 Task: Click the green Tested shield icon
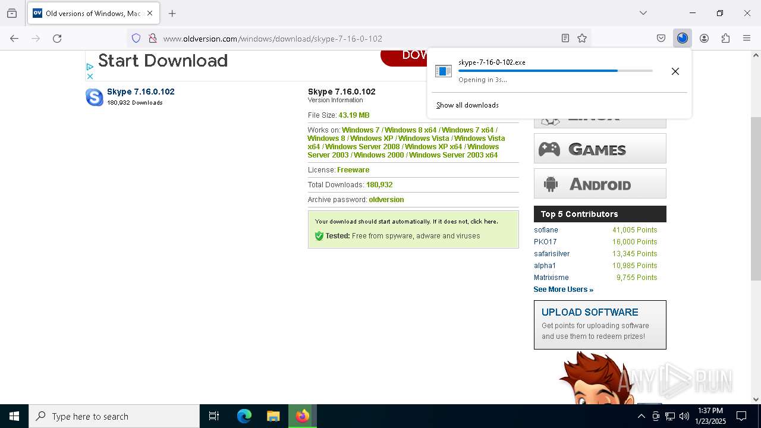tap(319, 236)
